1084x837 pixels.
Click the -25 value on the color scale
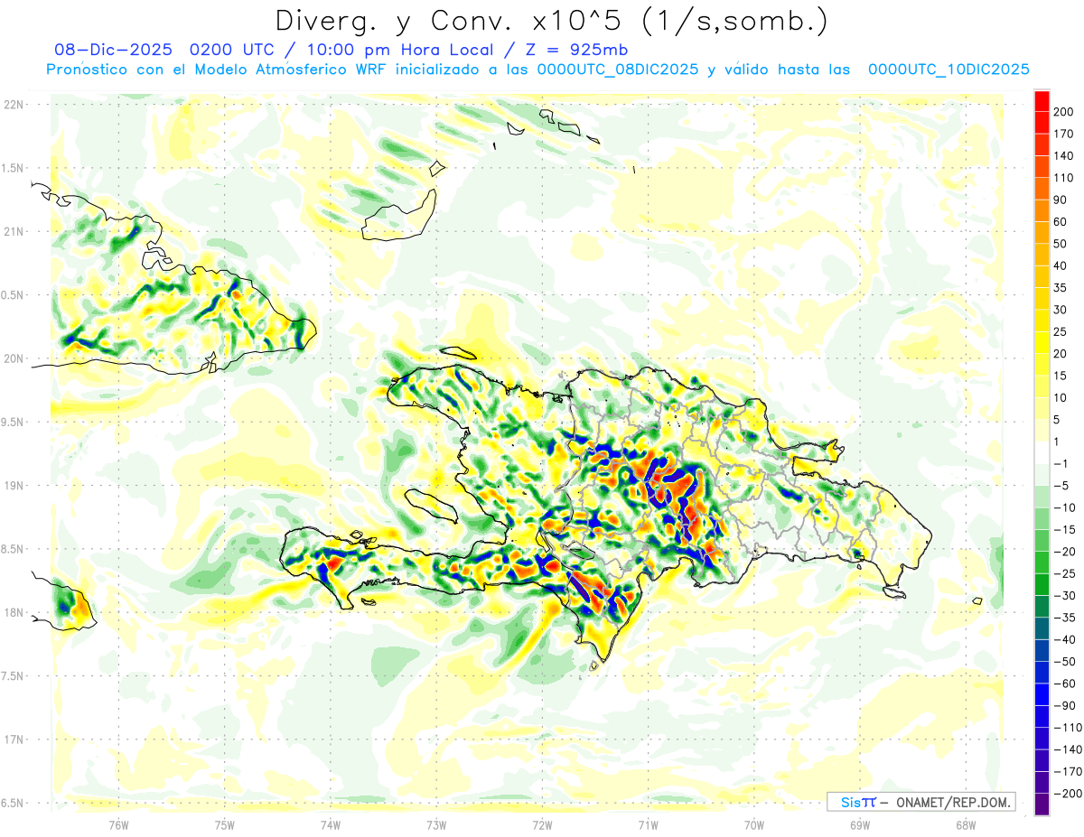tap(1064, 573)
